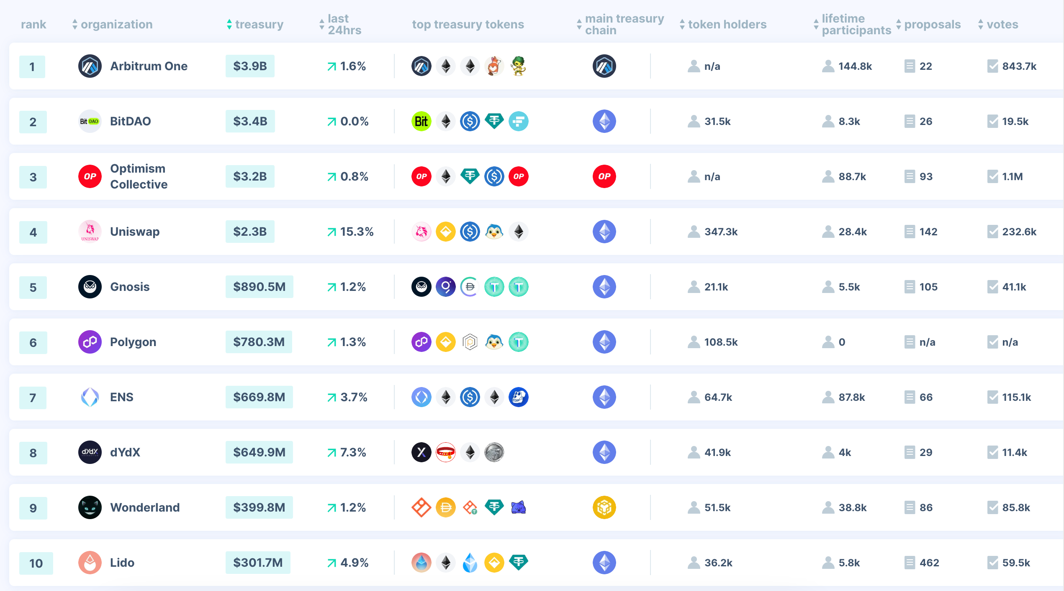Select Lido's droplet logo
The height and width of the screenshot is (591, 1064).
90,563
